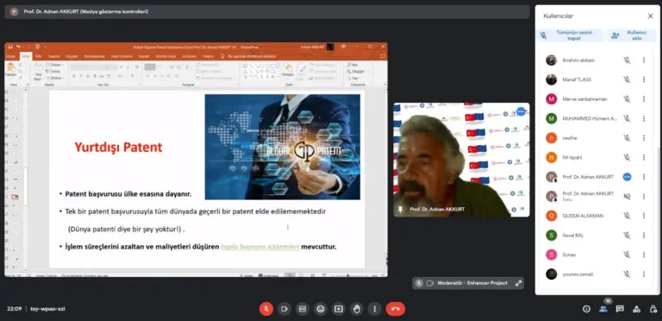Unpin the Prof. Dr. Adnan AKKURT video
Image resolution: width=662 pixels, height=321 pixels.
400,209
